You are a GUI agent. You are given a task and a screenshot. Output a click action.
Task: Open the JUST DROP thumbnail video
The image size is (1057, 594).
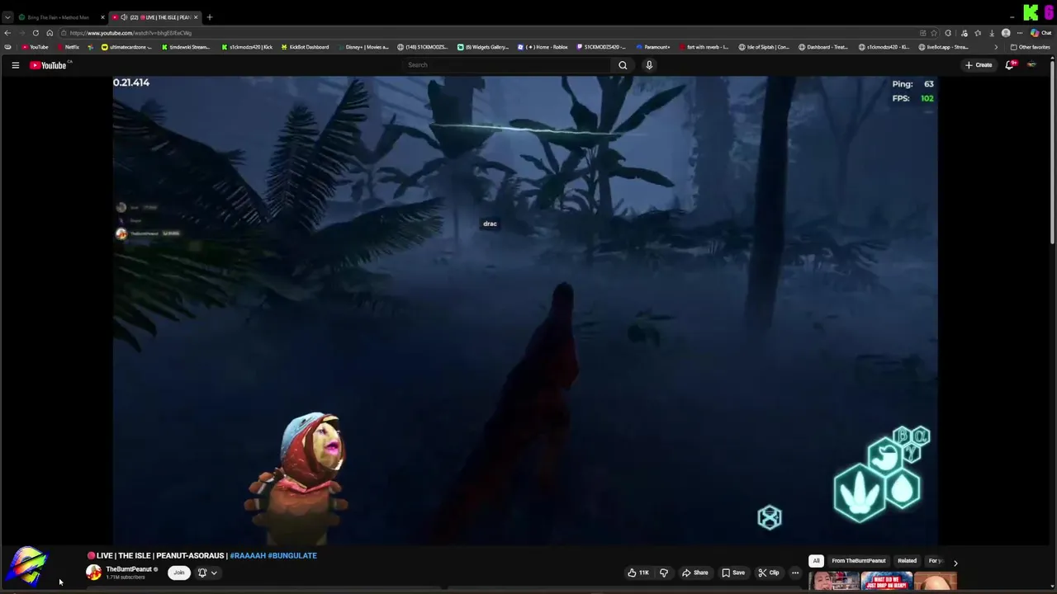point(886,582)
